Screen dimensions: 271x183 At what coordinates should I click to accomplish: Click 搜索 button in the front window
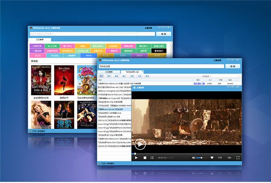pyautogui.click(x=233, y=66)
